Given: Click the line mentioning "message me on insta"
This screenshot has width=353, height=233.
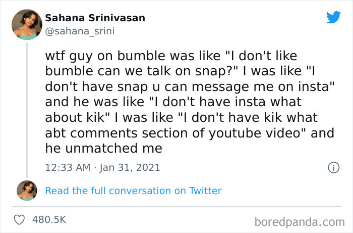Looking at the screenshot, I should (x=190, y=86).
